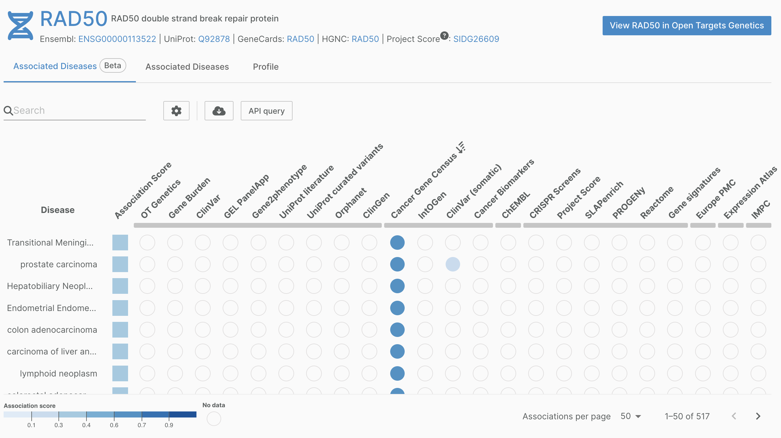Click the GeneCards RAD50 link

[300, 39]
